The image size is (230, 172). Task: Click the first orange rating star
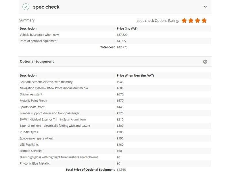[184, 20]
